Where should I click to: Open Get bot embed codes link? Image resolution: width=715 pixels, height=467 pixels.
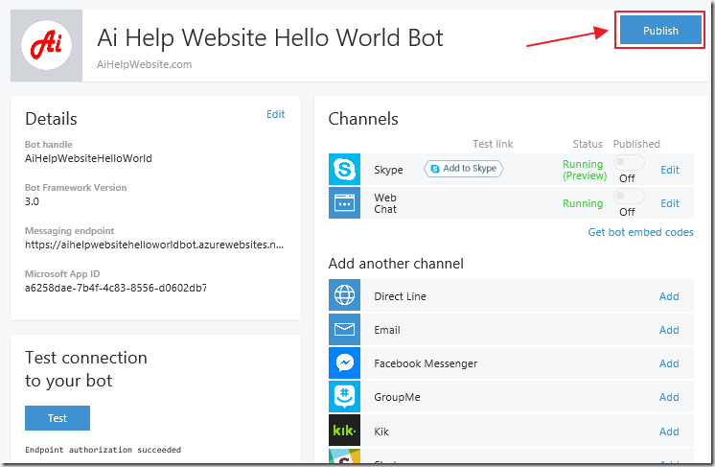pyautogui.click(x=640, y=232)
